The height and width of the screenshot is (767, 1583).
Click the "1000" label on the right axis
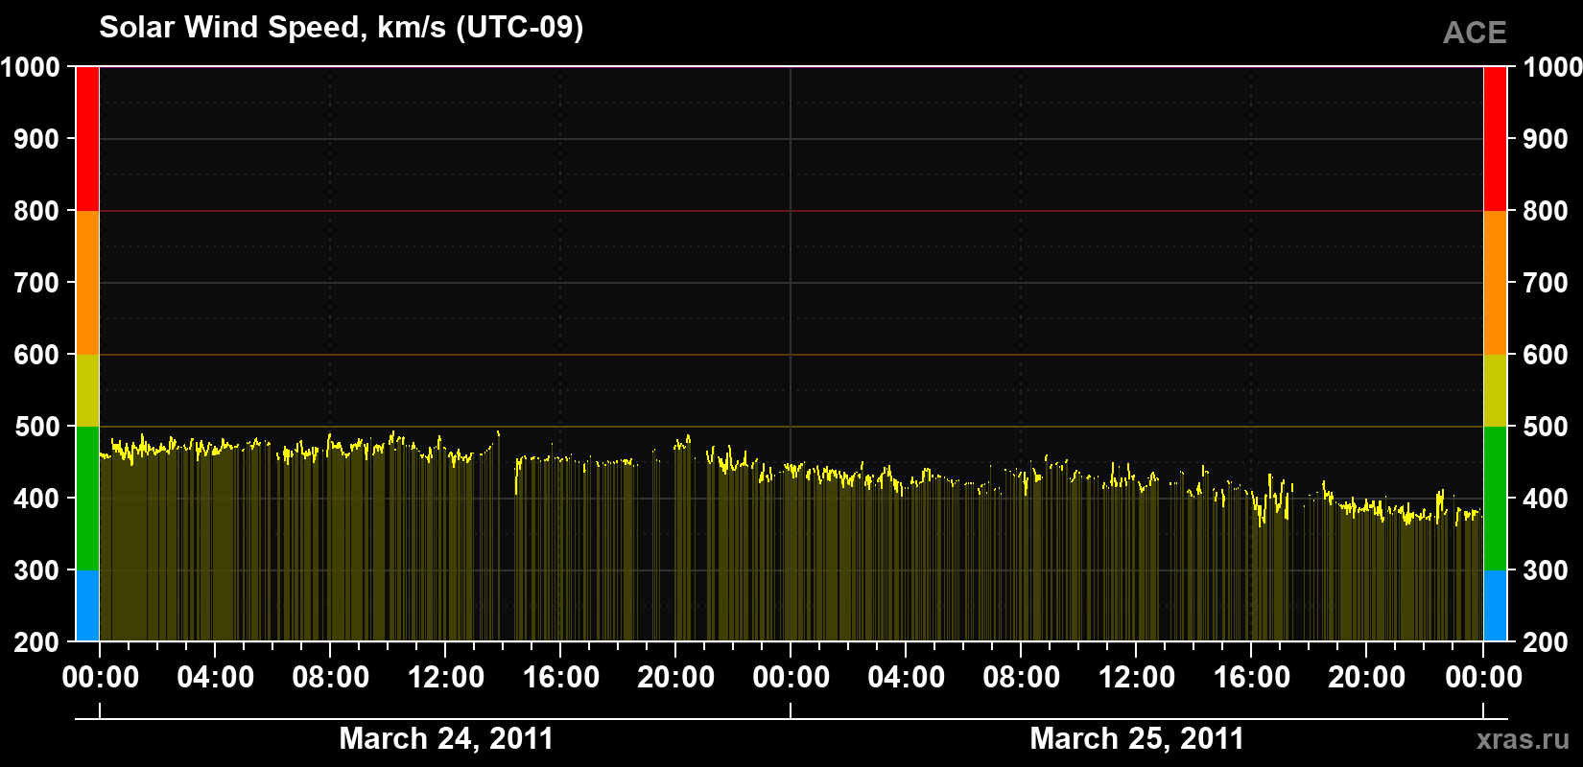click(1552, 67)
